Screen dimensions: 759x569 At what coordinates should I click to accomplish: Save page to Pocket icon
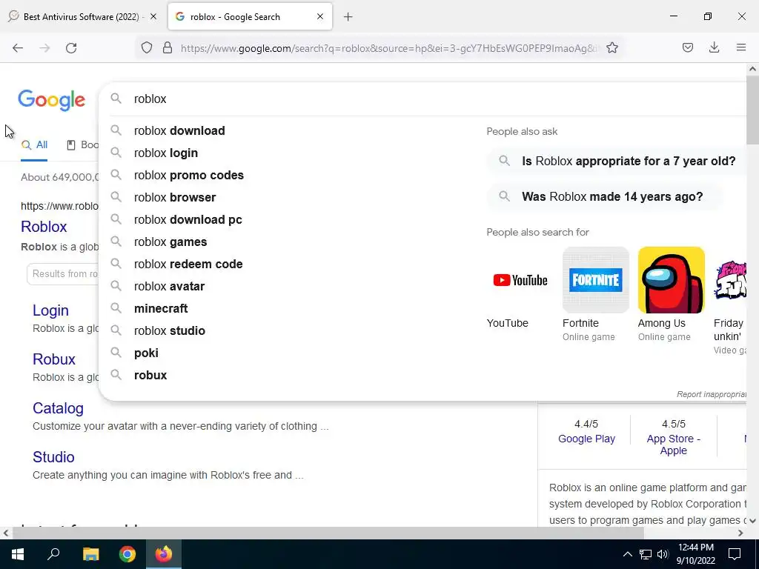(688, 47)
